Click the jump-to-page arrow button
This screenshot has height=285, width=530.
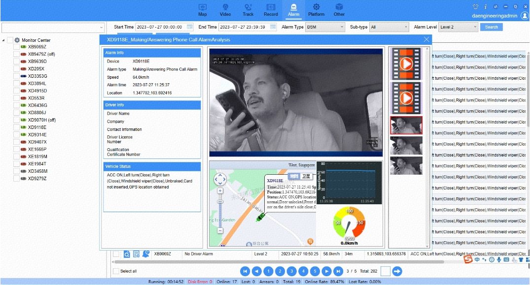click(x=397, y=271)
